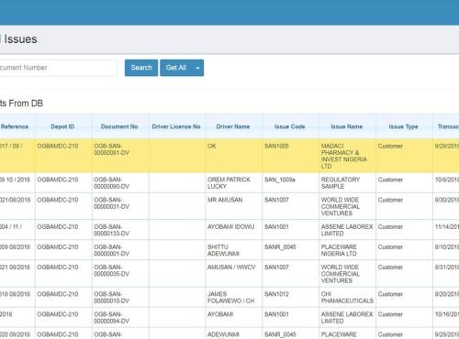Click driver name OK in highlighted row

click(212, 146)
